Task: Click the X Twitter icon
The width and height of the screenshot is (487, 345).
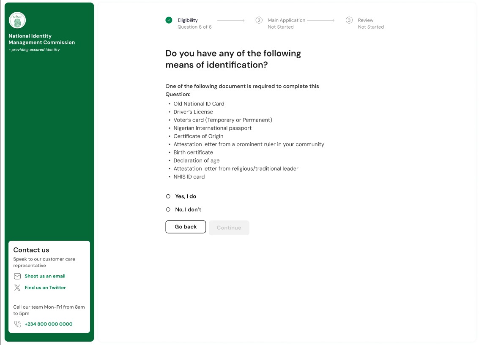Action: pos(17,288)
